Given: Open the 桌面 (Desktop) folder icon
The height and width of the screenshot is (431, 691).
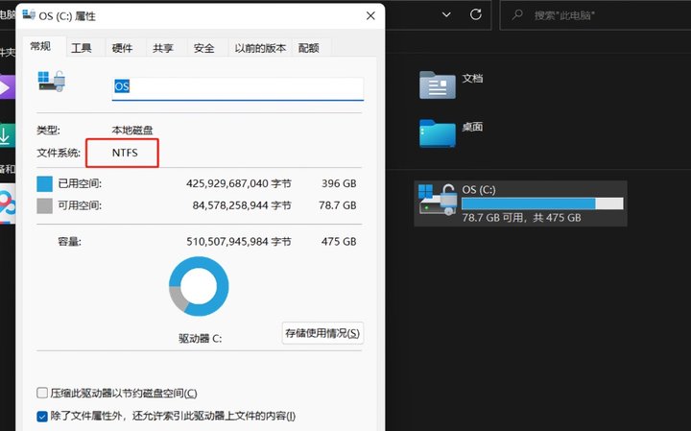Looking at the screenshot, I should pos(438,133).
